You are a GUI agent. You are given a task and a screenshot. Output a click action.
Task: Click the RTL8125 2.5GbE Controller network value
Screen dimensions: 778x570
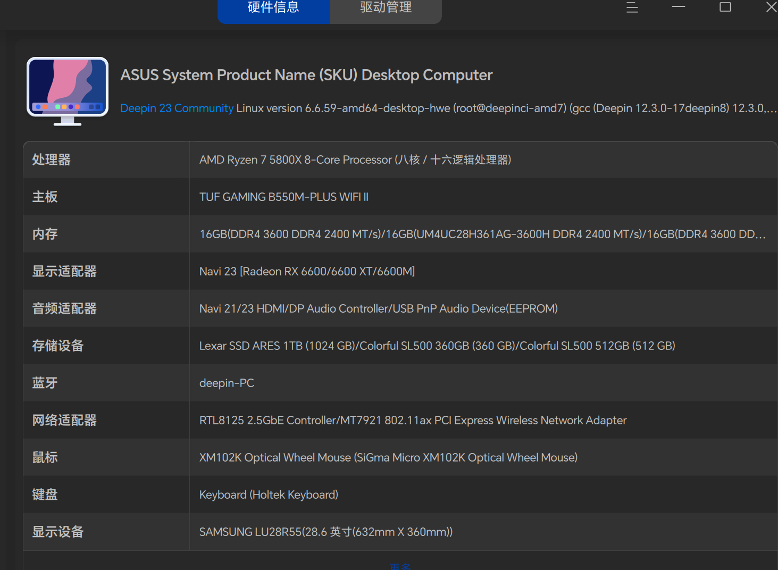coord(413,420)
